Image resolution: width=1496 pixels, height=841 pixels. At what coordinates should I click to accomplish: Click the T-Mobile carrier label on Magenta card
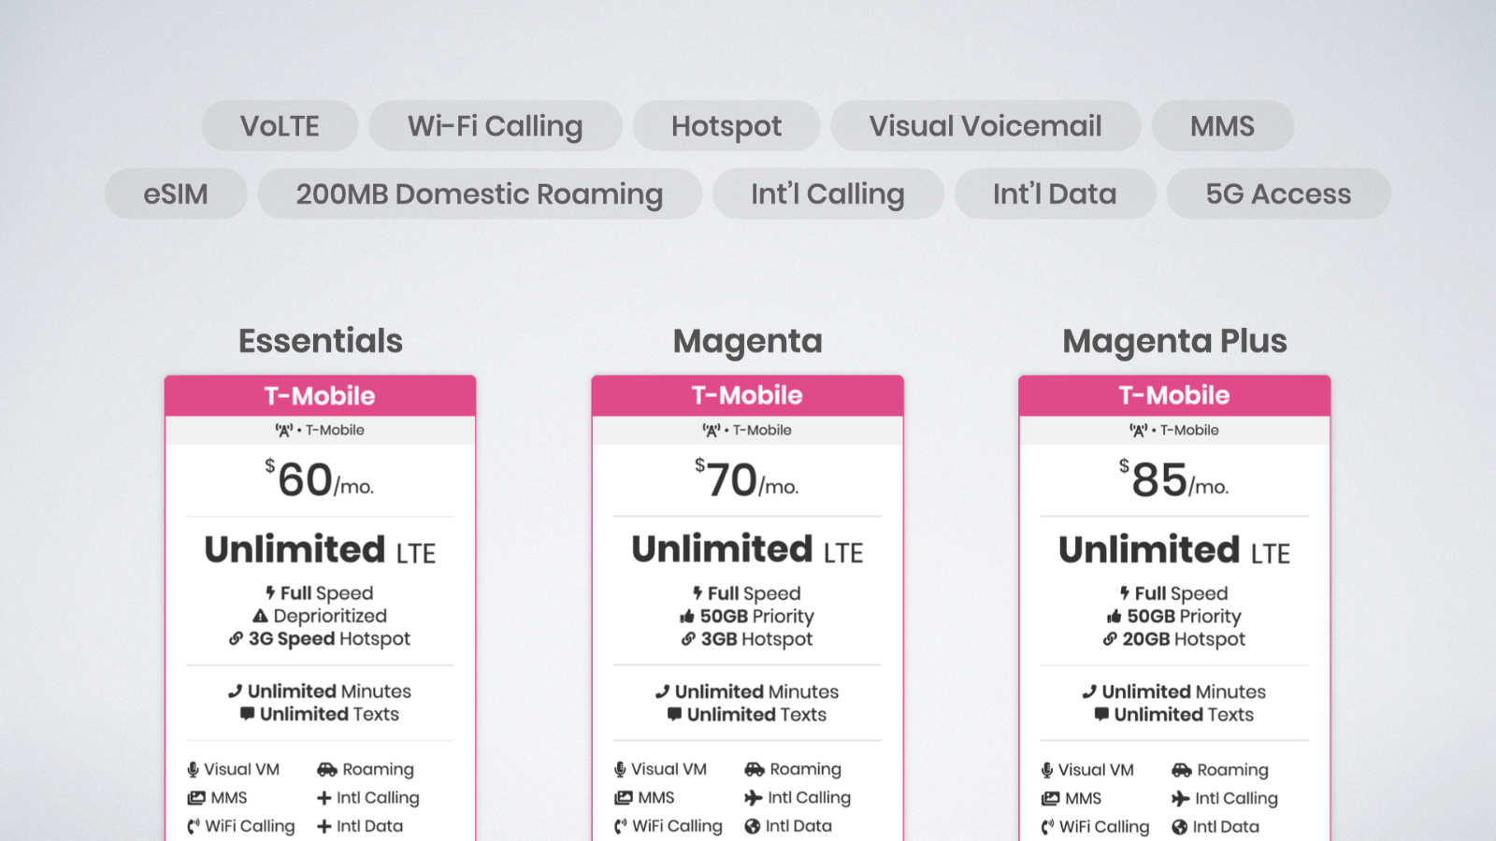[747, 430]
